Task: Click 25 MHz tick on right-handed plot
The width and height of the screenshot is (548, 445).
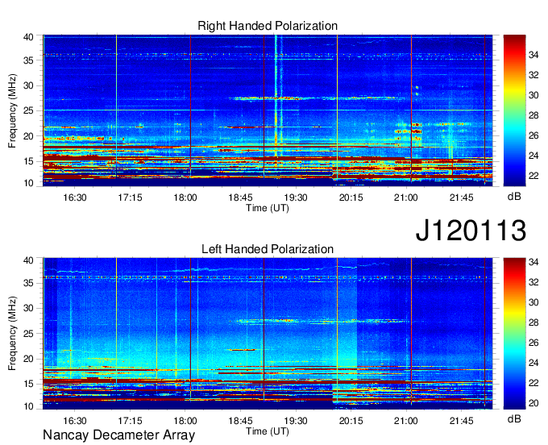Action: [x=28, y=110]
